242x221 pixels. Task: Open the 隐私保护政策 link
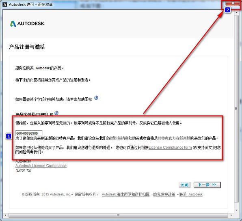[164, 194]
